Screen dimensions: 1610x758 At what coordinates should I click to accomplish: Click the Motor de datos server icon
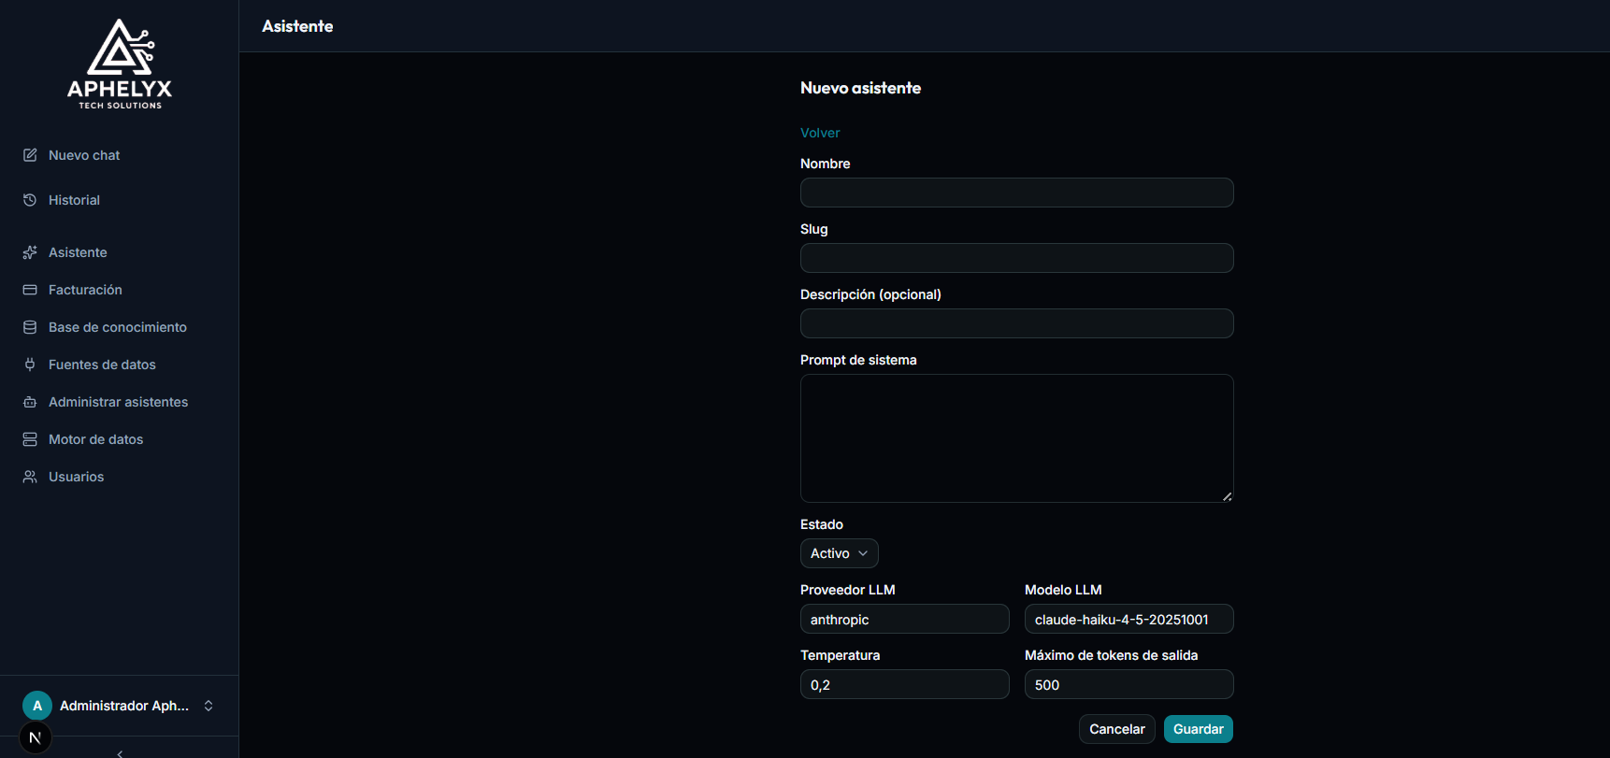30,439
